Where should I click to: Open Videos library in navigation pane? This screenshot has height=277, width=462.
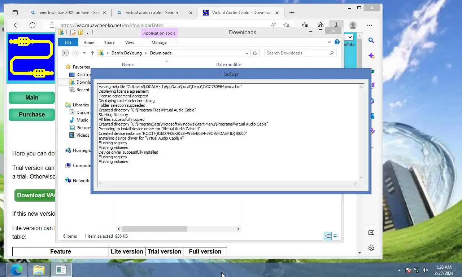(83, 135)
